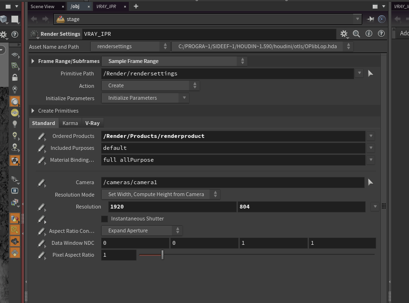The width and height of the screenshot is (409, 303).
Task: Expand the Create Primitives section
Action: [33, 111]
